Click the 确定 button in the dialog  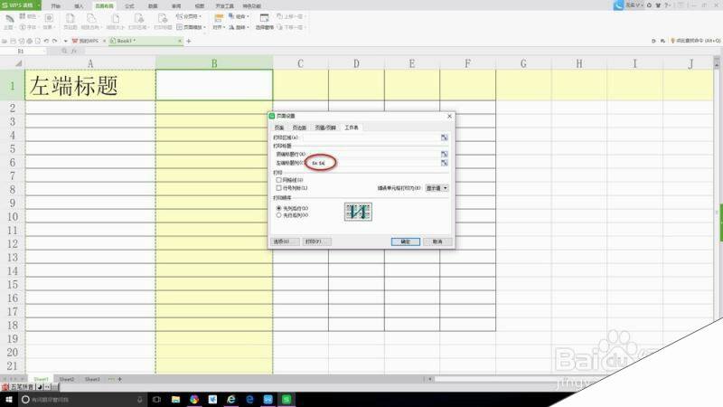coord(406,241)
